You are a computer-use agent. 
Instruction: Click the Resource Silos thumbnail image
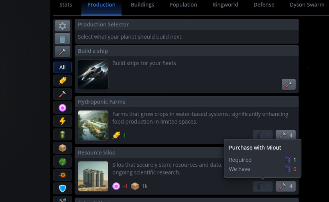93,176
